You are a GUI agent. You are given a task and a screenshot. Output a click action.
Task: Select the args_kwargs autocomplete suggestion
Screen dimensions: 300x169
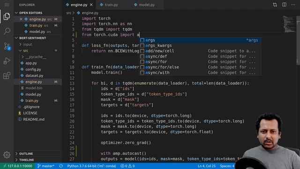coord(200,46)
